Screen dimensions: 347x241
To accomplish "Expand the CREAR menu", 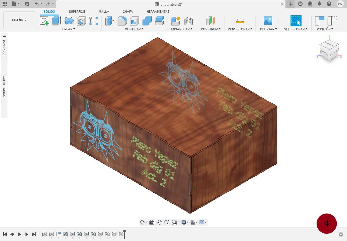I will pos(69,29).
